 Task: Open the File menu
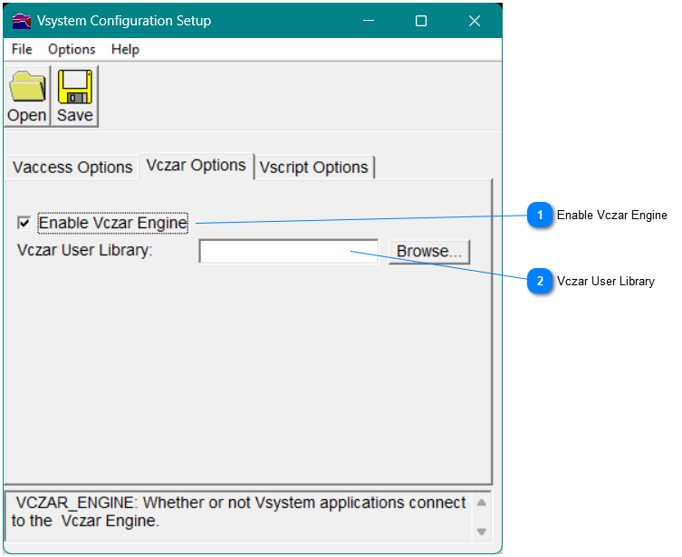22,50
